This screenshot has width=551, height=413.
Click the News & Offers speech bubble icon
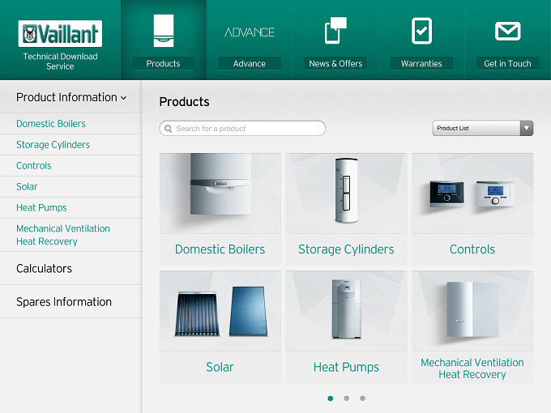[335, 31]
